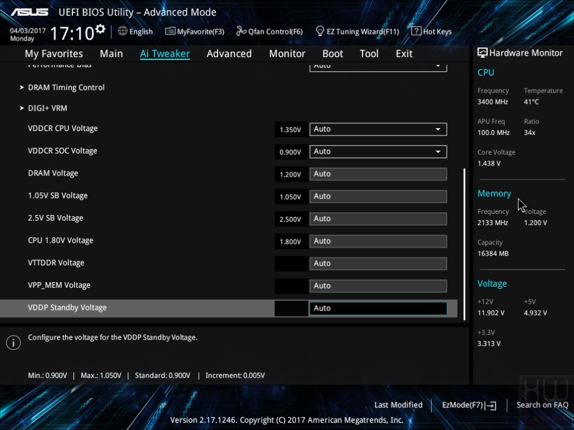The height and width of the screenshot is (430, 574).
Task: Open the VDDCR CPU Voltage dropdown
Action: pyautogui.click(x=378, y=129)
